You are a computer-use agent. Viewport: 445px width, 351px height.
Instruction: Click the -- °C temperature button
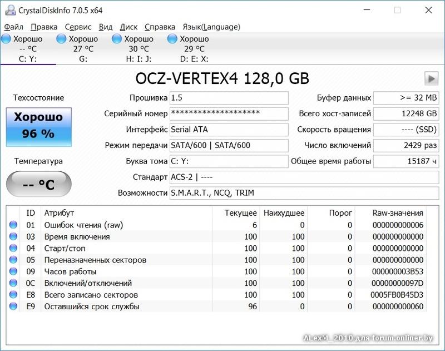[39, 184]
